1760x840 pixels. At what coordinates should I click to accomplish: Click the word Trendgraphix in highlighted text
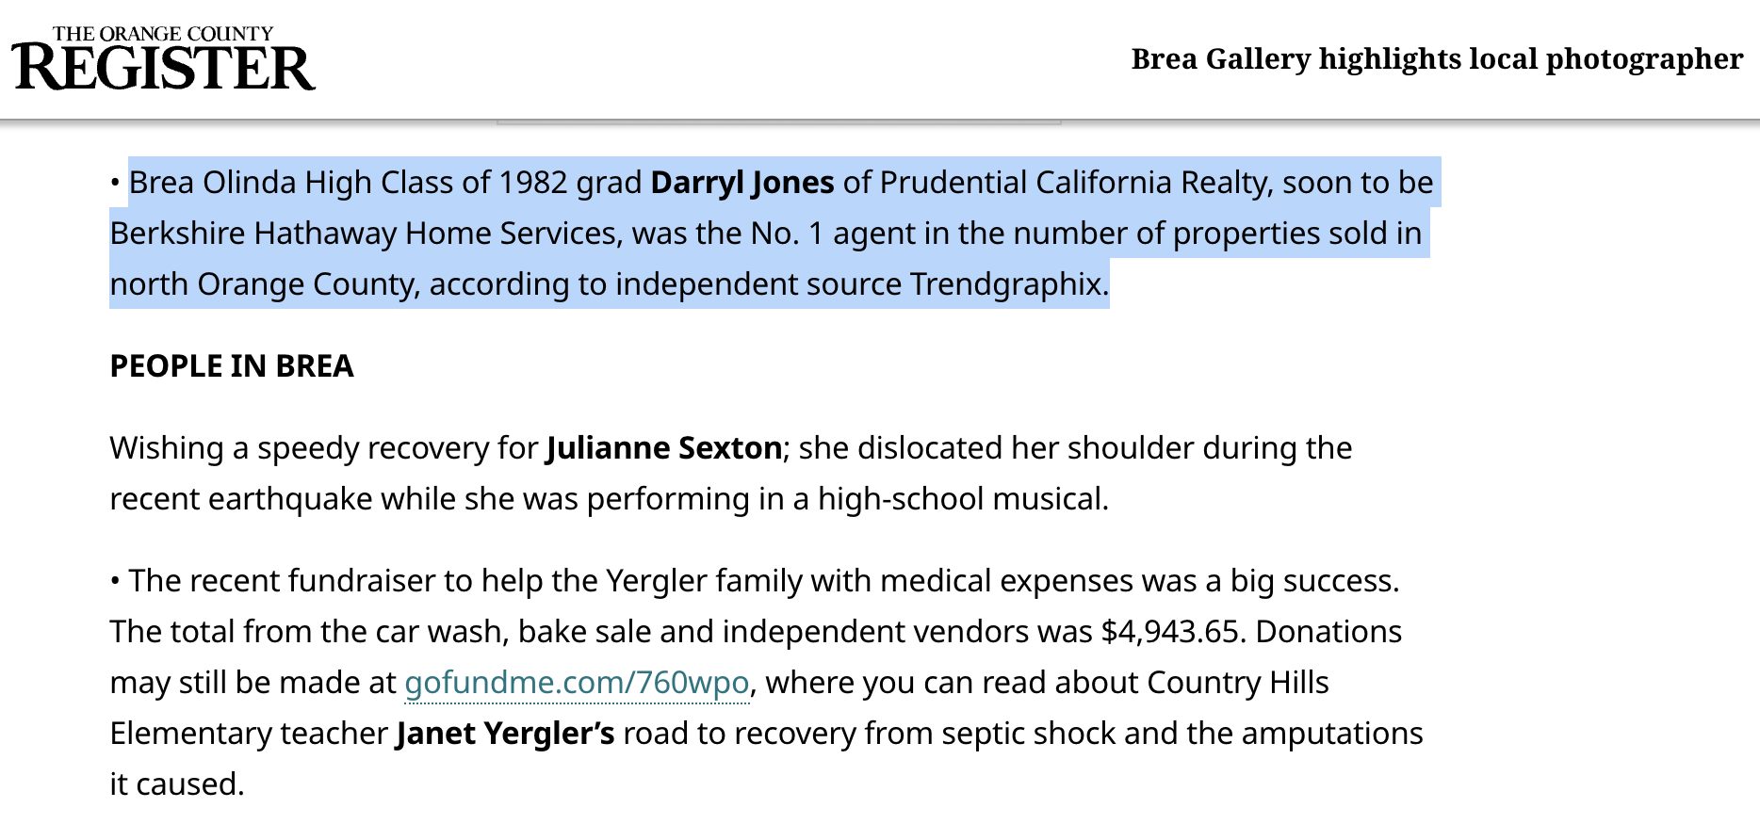[1007, 283]
